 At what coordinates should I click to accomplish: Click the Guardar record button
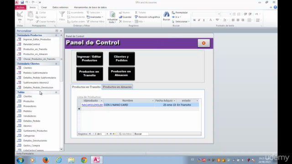[125, 17]
